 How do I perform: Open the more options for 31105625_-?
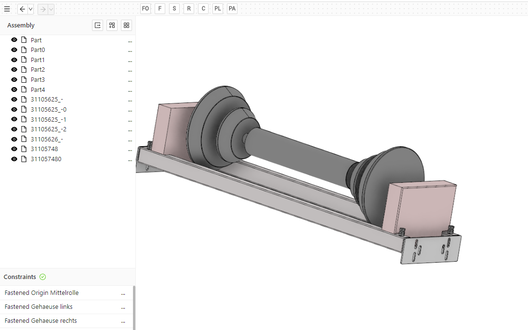(x=130, y=101)
